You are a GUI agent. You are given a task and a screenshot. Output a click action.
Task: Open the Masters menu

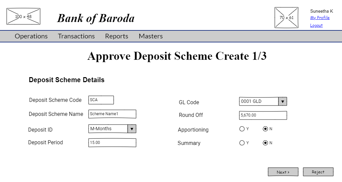pyautogui.click(x=151, y=36)
